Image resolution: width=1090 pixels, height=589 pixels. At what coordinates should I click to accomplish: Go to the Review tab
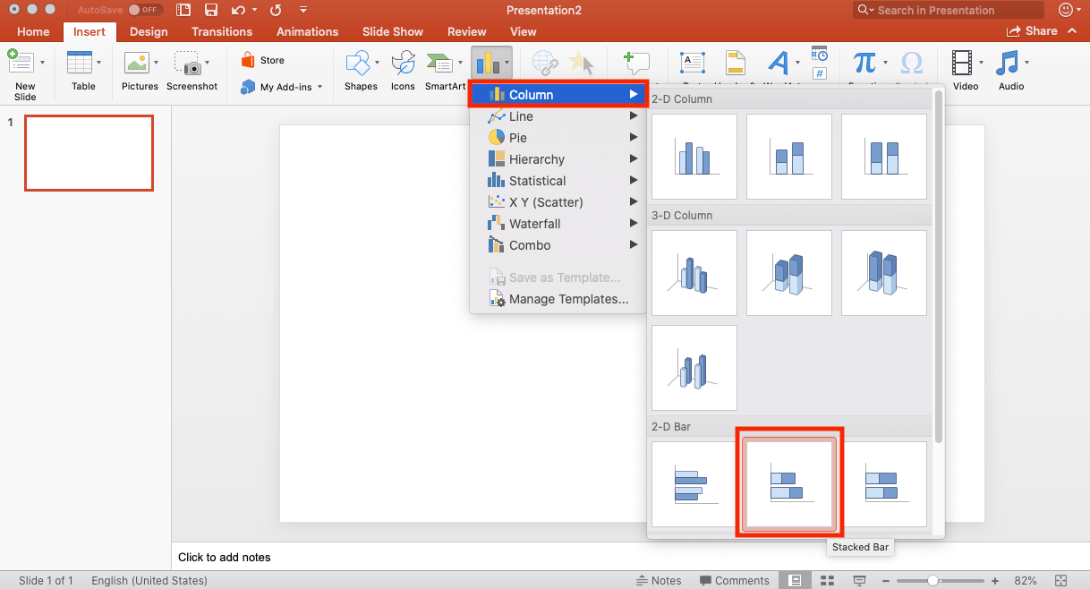click(467, 31)
